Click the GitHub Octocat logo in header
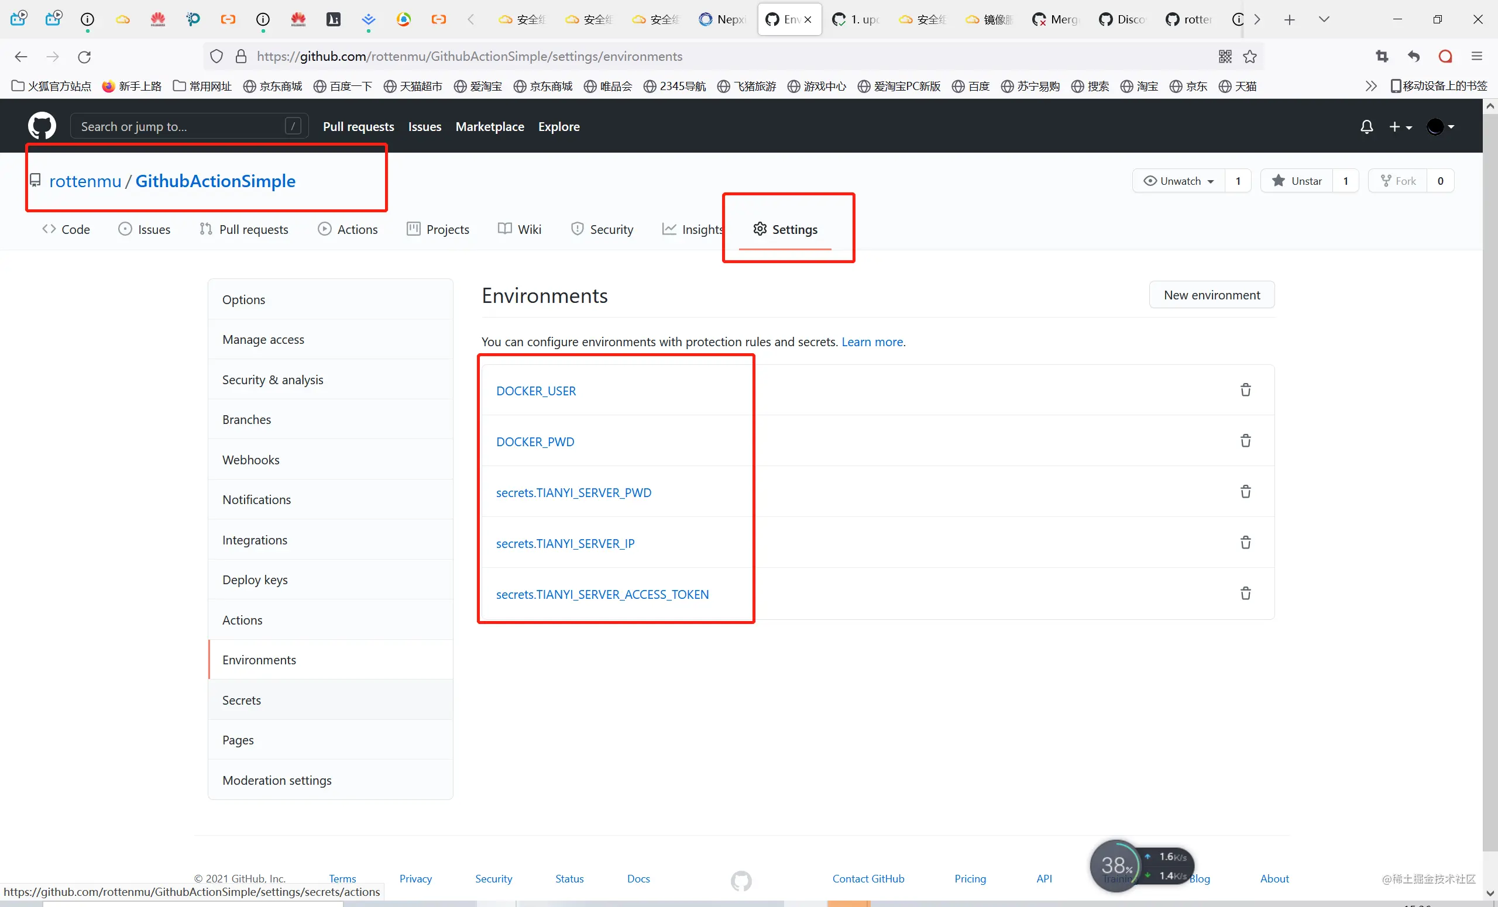1498x907 pixels. pyautogui.click(x=42, y=126)
